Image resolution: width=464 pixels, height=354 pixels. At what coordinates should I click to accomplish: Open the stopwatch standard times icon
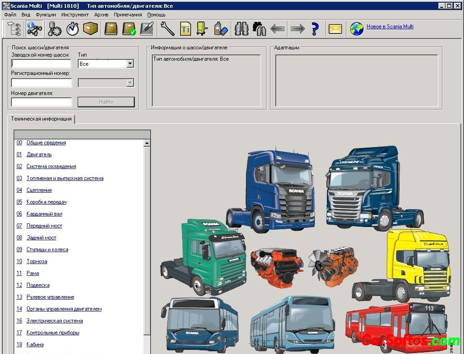tap(72, 29)
